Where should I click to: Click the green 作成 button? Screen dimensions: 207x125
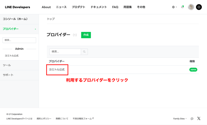86,35
